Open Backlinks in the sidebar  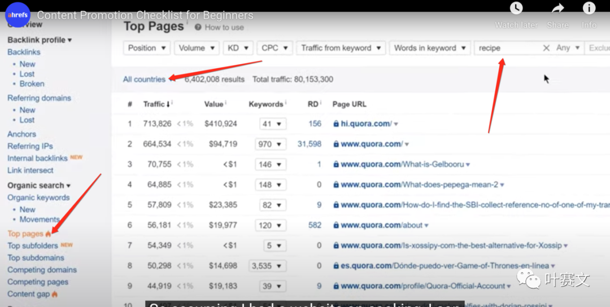24,52
